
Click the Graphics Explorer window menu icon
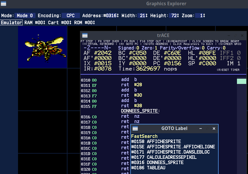3,4
